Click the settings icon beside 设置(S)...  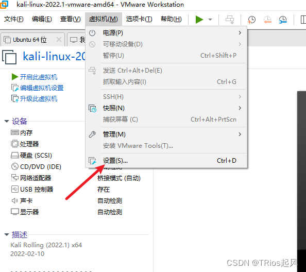coord(92,161)
